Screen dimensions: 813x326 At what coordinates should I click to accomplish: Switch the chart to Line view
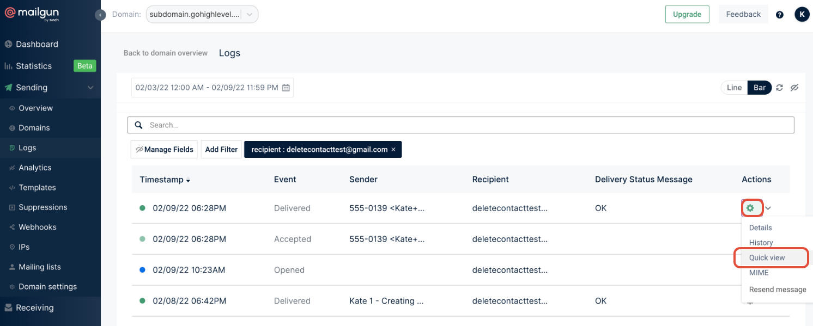pos(734,88)
